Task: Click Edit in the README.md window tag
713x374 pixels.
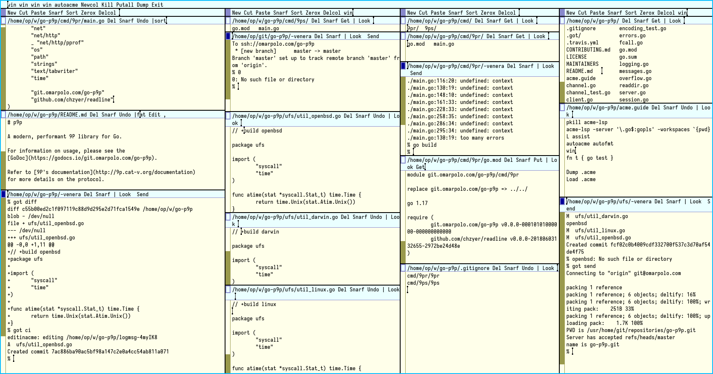Action: point(154,114)
